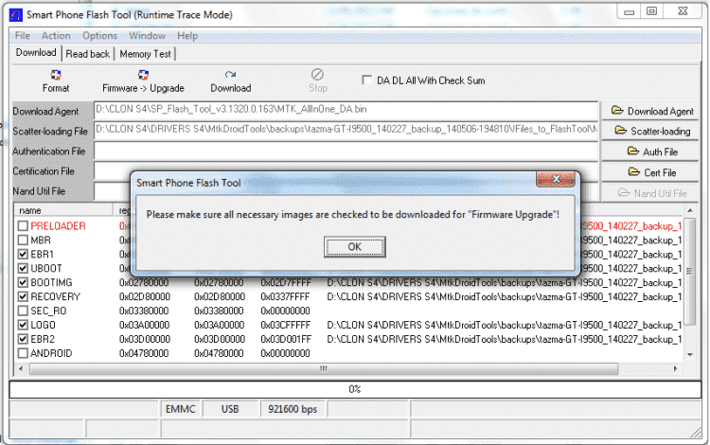Select the SEC_RO begin address 0x03380000

pos(144,311)
